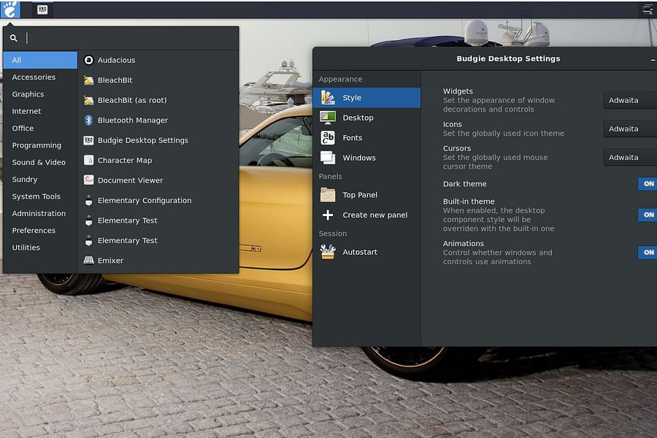The image size is (657, 438).
Task: Open the Fonts settings section
Action: click(353, 137)
